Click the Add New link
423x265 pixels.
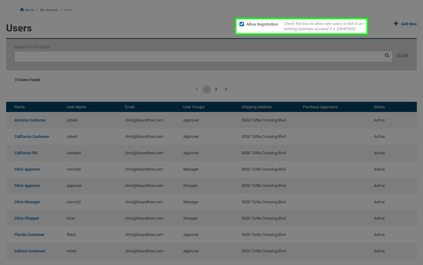[409, 24]
